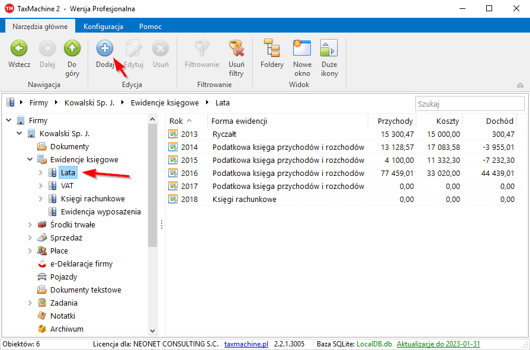530x350 pixels.
Task: Click the Do góry up arrow icon
Action: [72, 49]
